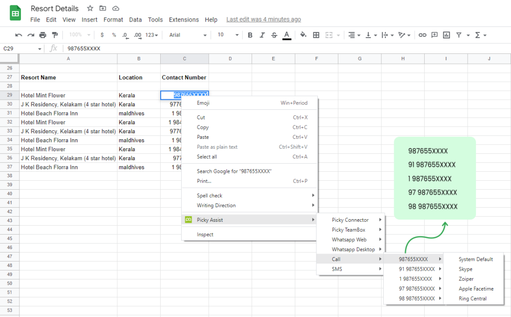Open the text rotation dropdown
The width and height of the screenshot is (511, 317).
click(x=404, y=35)
